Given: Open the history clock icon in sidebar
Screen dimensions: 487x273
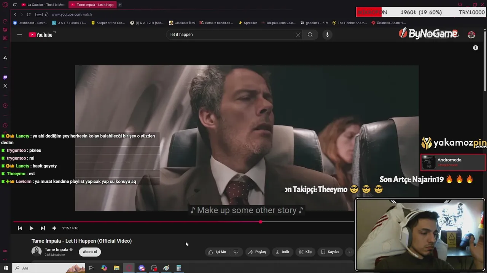Looking at the screenshot, I should click(5, 125).
